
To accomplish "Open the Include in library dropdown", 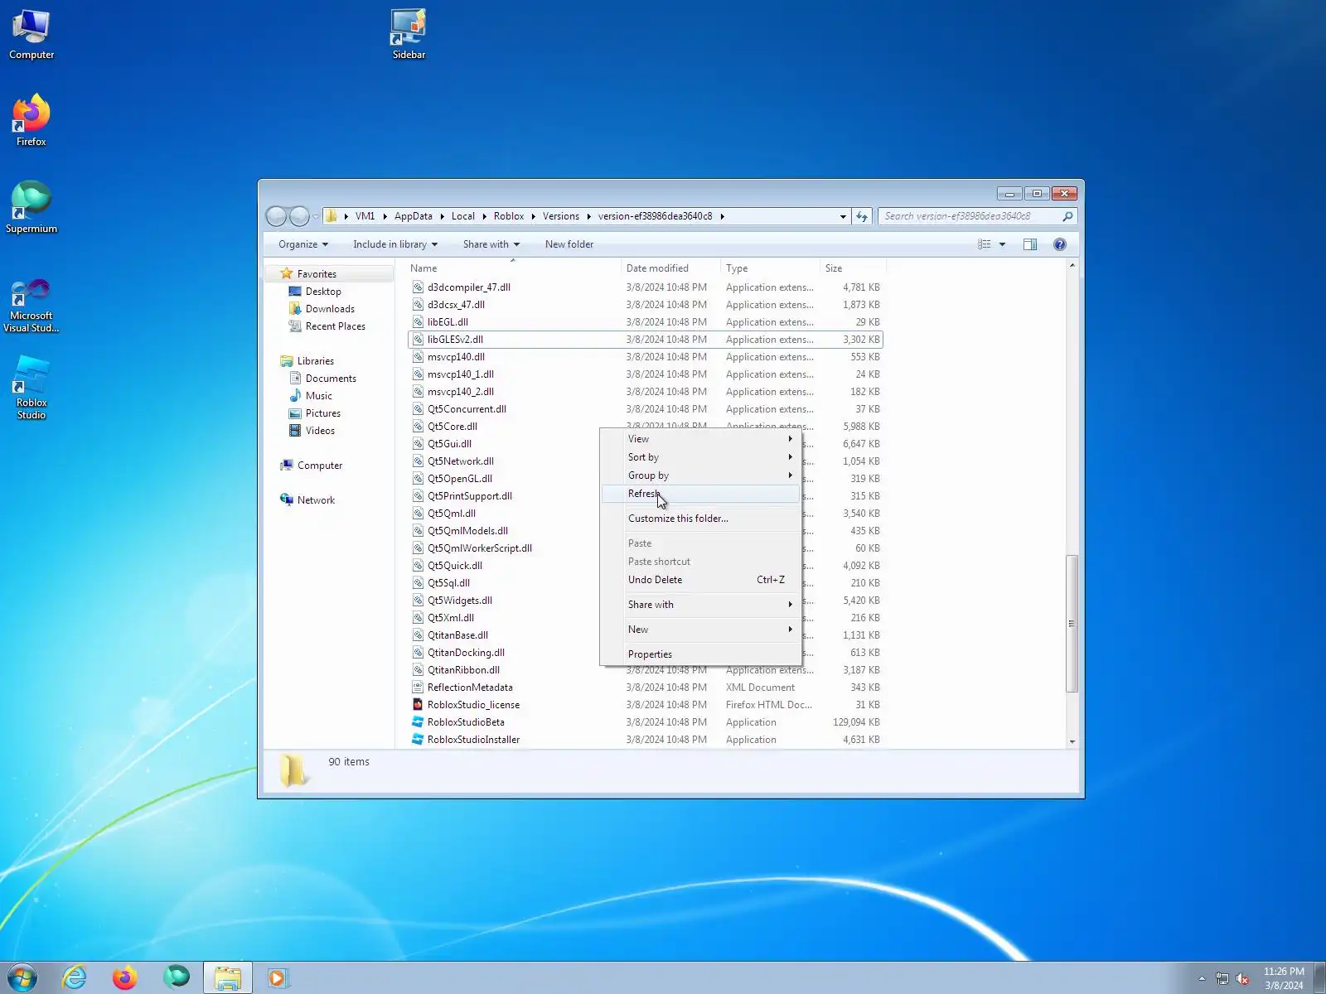I will 395,244.
